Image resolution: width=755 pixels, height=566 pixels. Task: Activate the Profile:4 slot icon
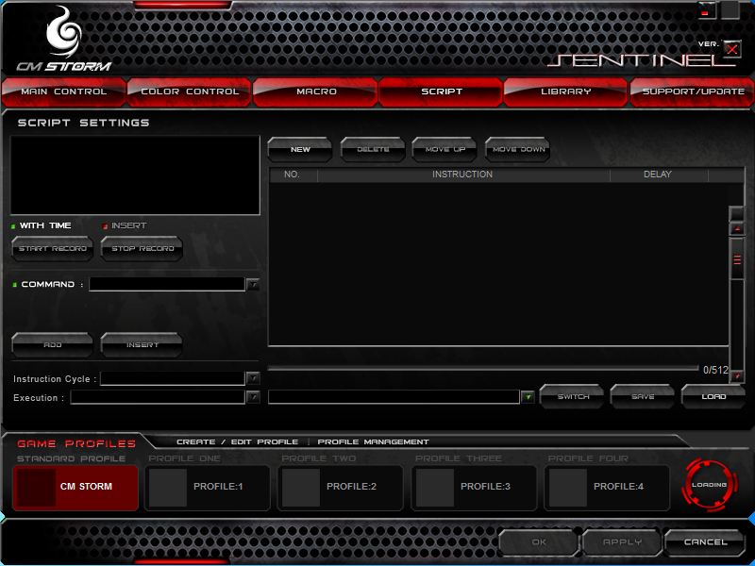click(568, 487)
